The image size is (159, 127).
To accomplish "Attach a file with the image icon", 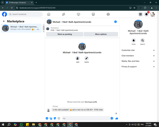I will tap(51, 118).
